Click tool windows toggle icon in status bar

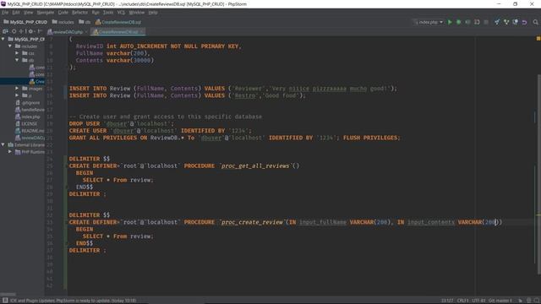pyautogui.click(x=5, y=301)
